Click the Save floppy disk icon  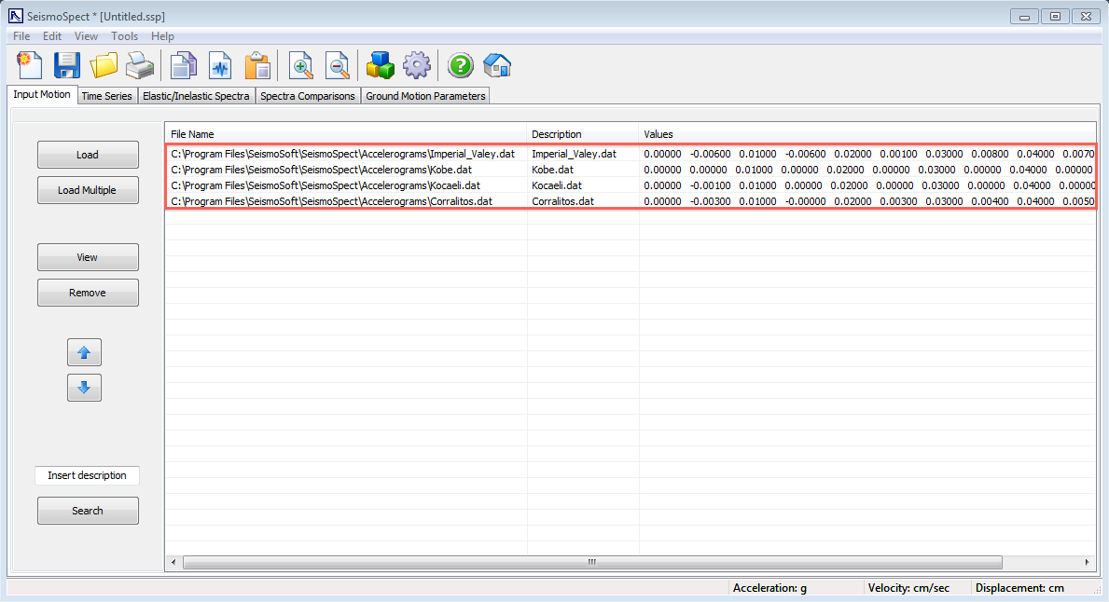67,65
